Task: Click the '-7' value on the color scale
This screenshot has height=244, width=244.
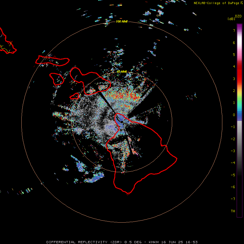Action: pos(233,199)
